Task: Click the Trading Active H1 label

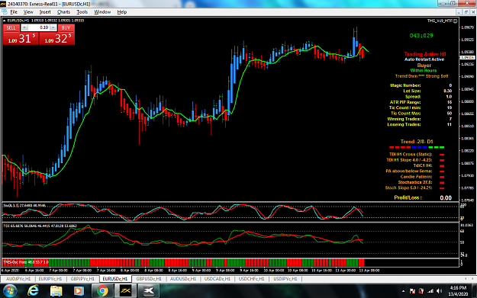Action: point(425,54)
